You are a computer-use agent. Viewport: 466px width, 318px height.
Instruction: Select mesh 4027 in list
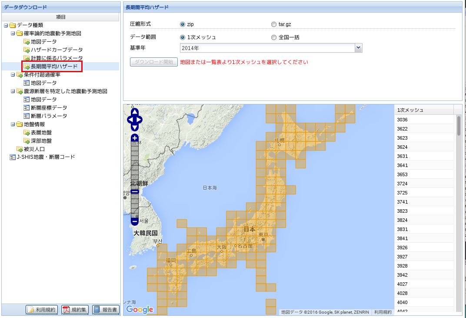[x=424, y=284]
